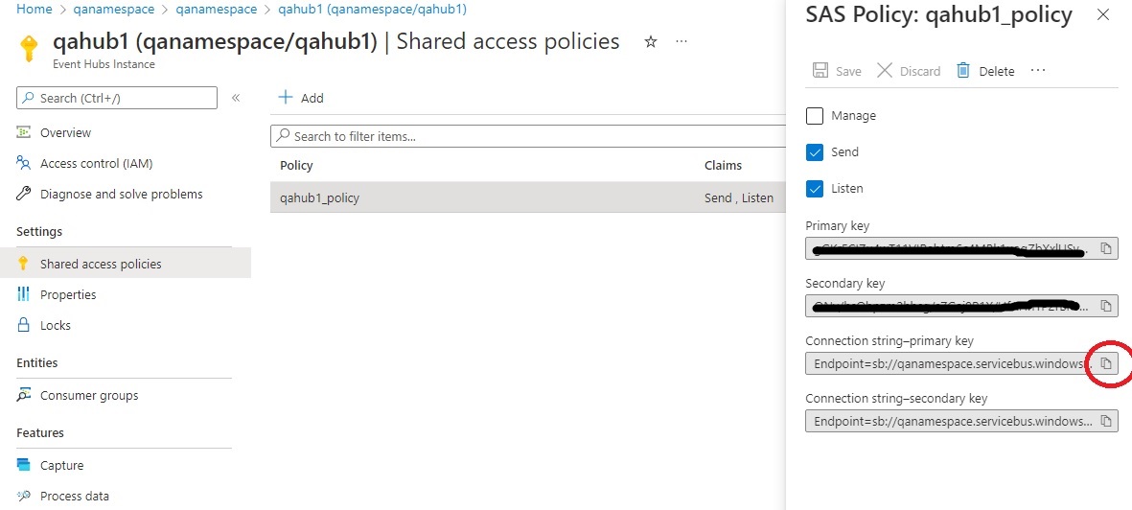Copy the primary key value

[1105, 248]
